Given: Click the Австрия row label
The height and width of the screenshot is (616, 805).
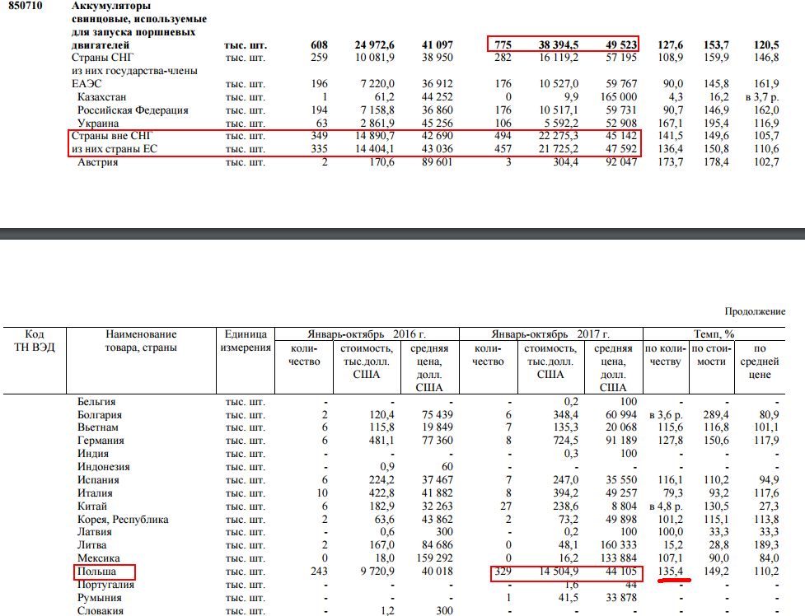Looking at the screenshot, I should 97,162.
